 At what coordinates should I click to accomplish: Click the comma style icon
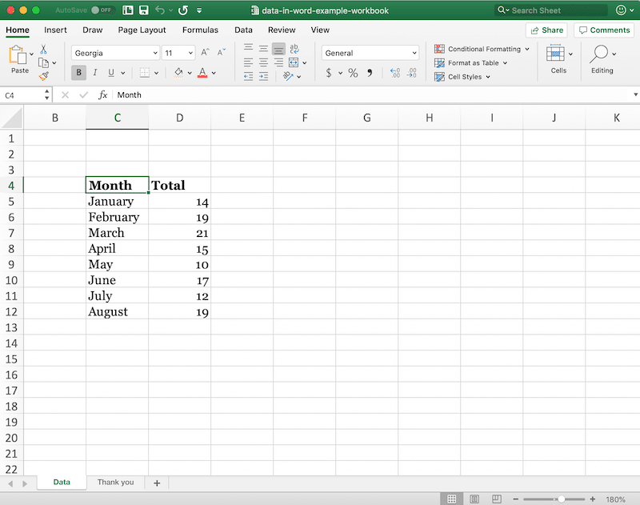pos(370,72)
